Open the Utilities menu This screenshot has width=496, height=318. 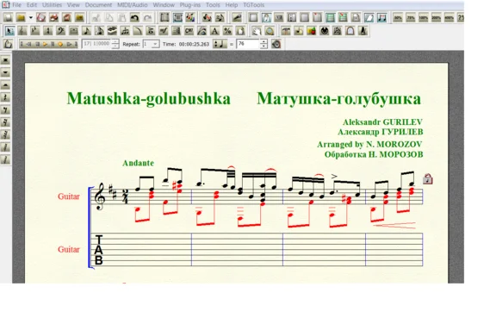point(53,5)
